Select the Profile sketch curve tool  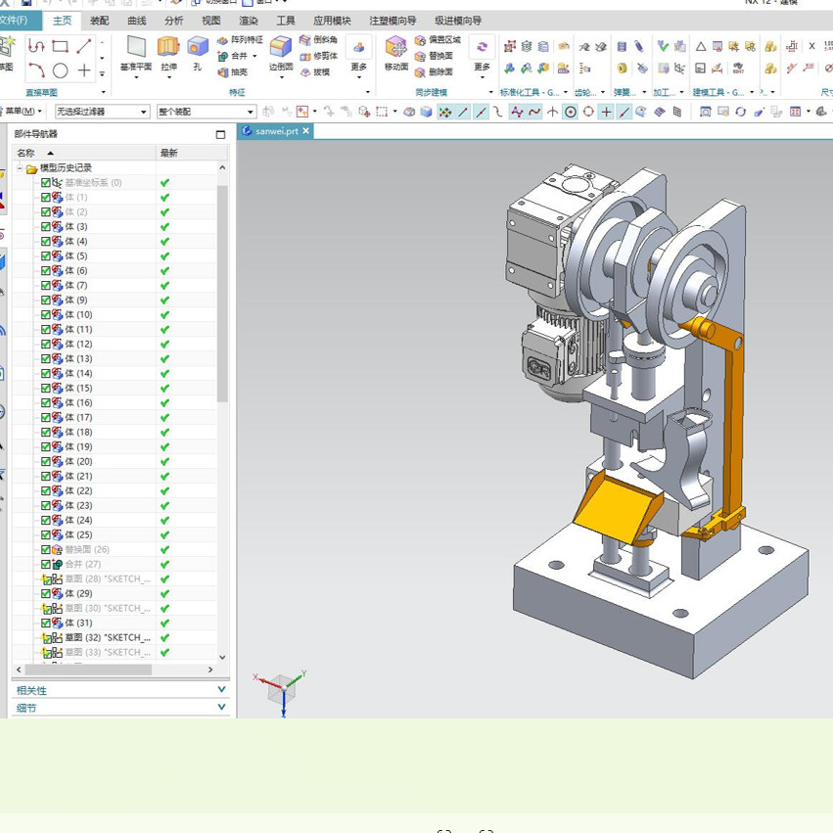click(35, 46)
